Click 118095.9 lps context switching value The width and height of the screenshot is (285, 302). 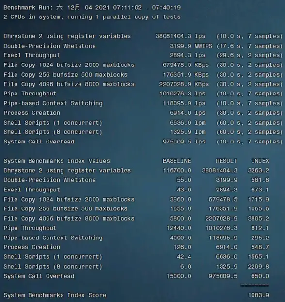(x=184, y=103)
